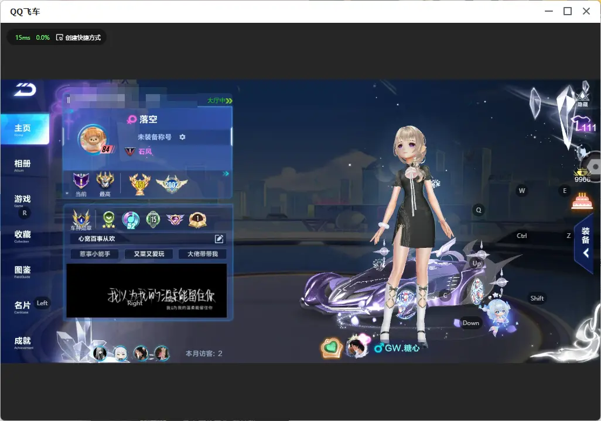
Task: Click the 石风 club badge icon
Action: (x=130, y=151)
